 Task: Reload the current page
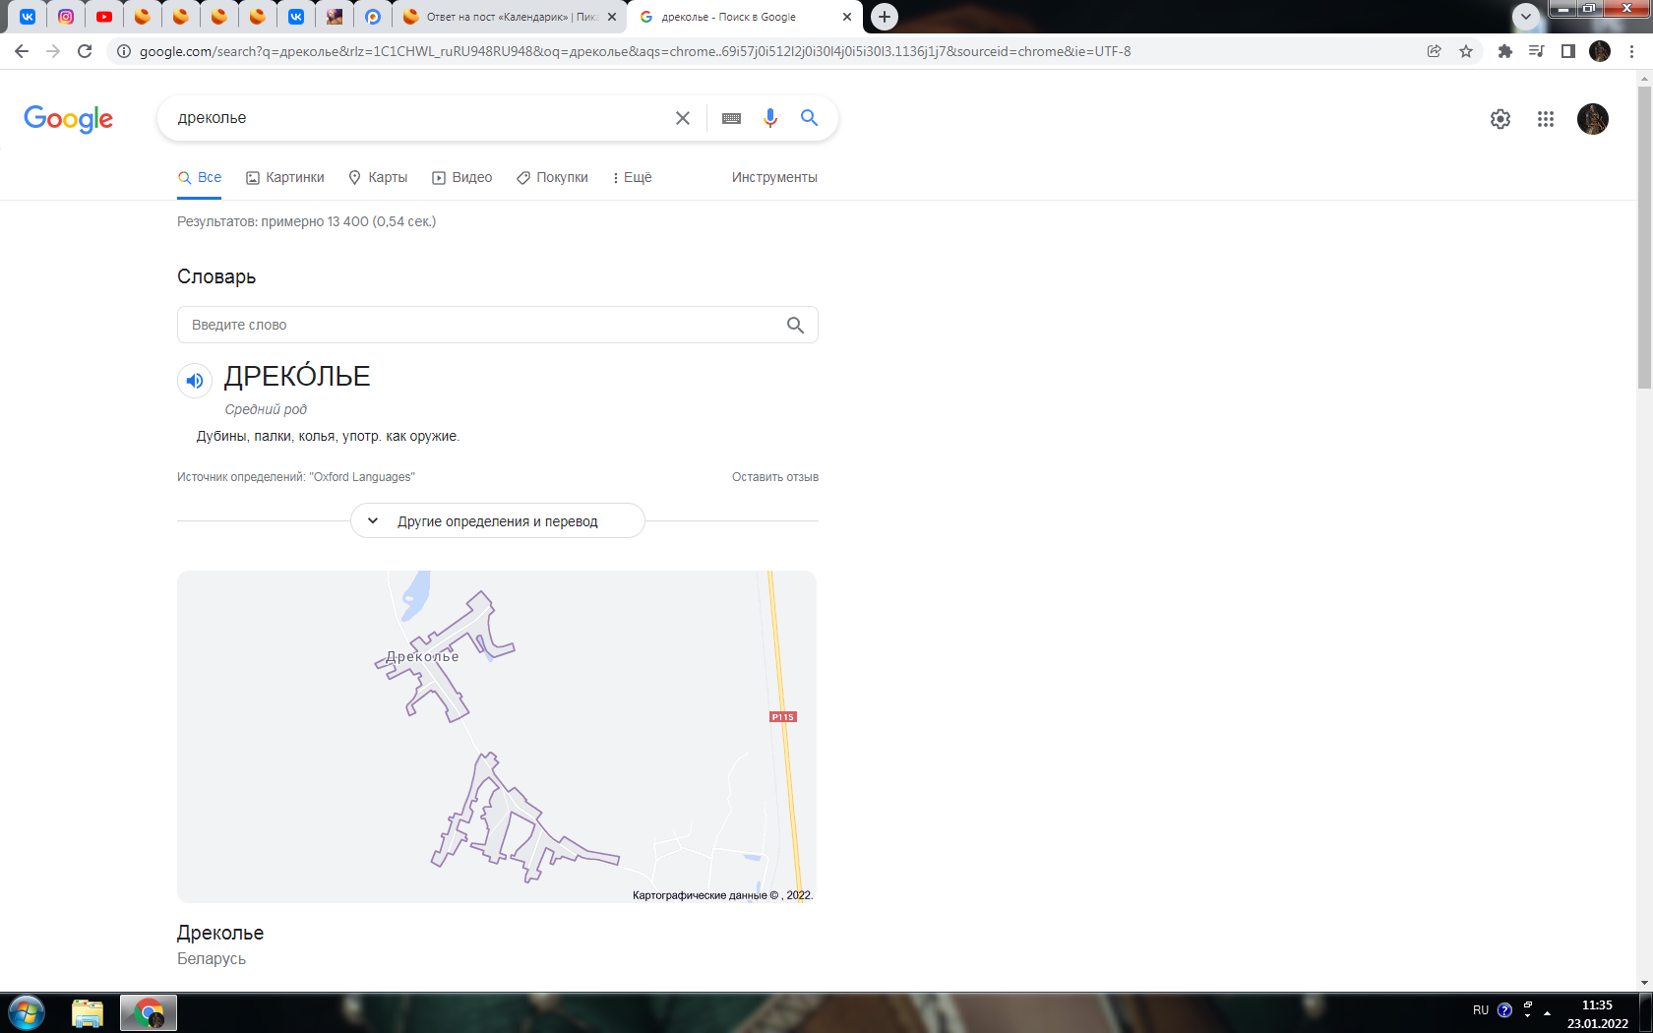pos(85,51)
